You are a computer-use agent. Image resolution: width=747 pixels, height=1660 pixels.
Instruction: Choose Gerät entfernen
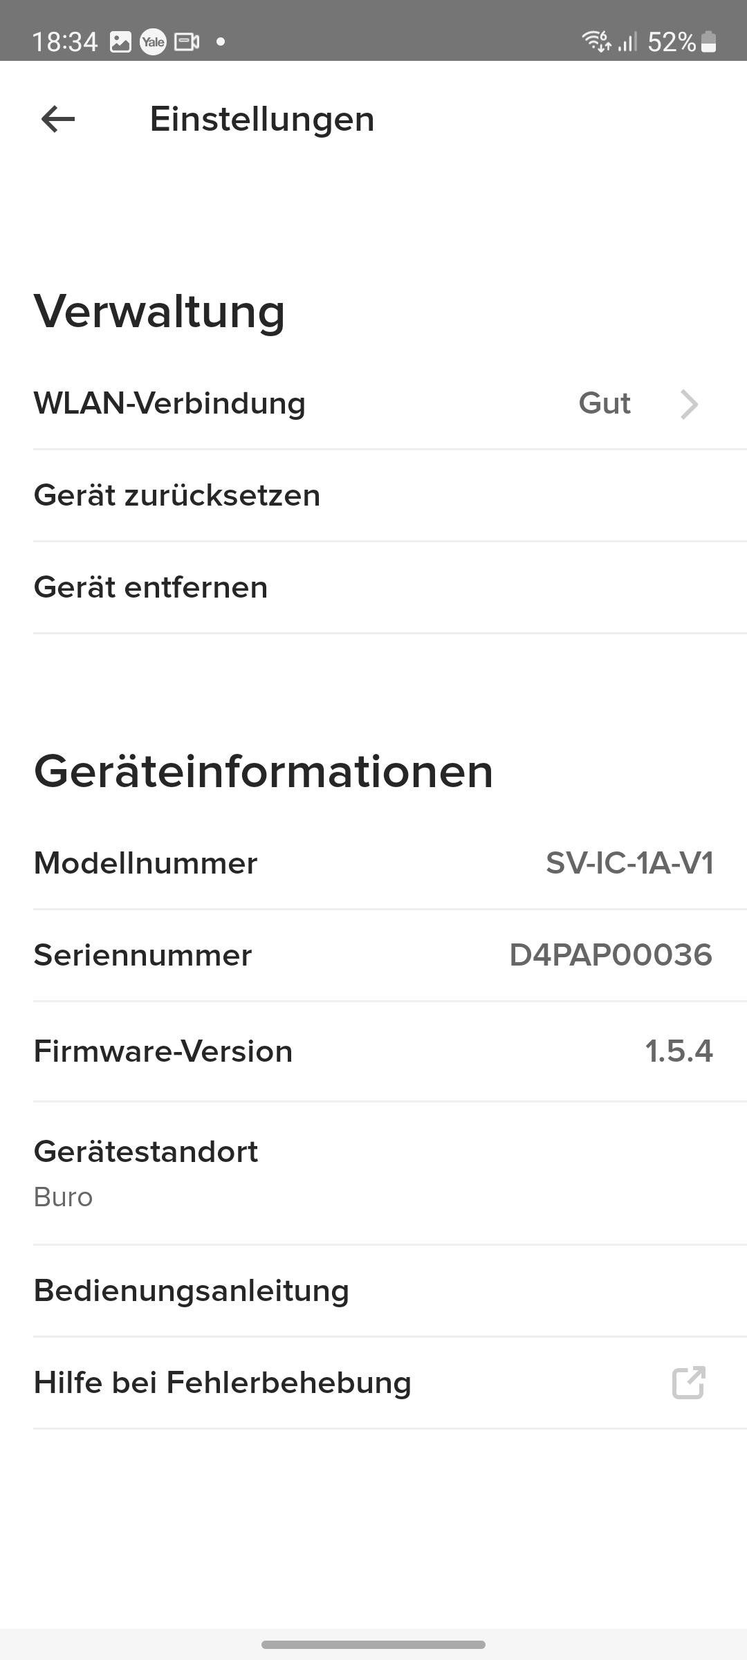tap(151, 588)
